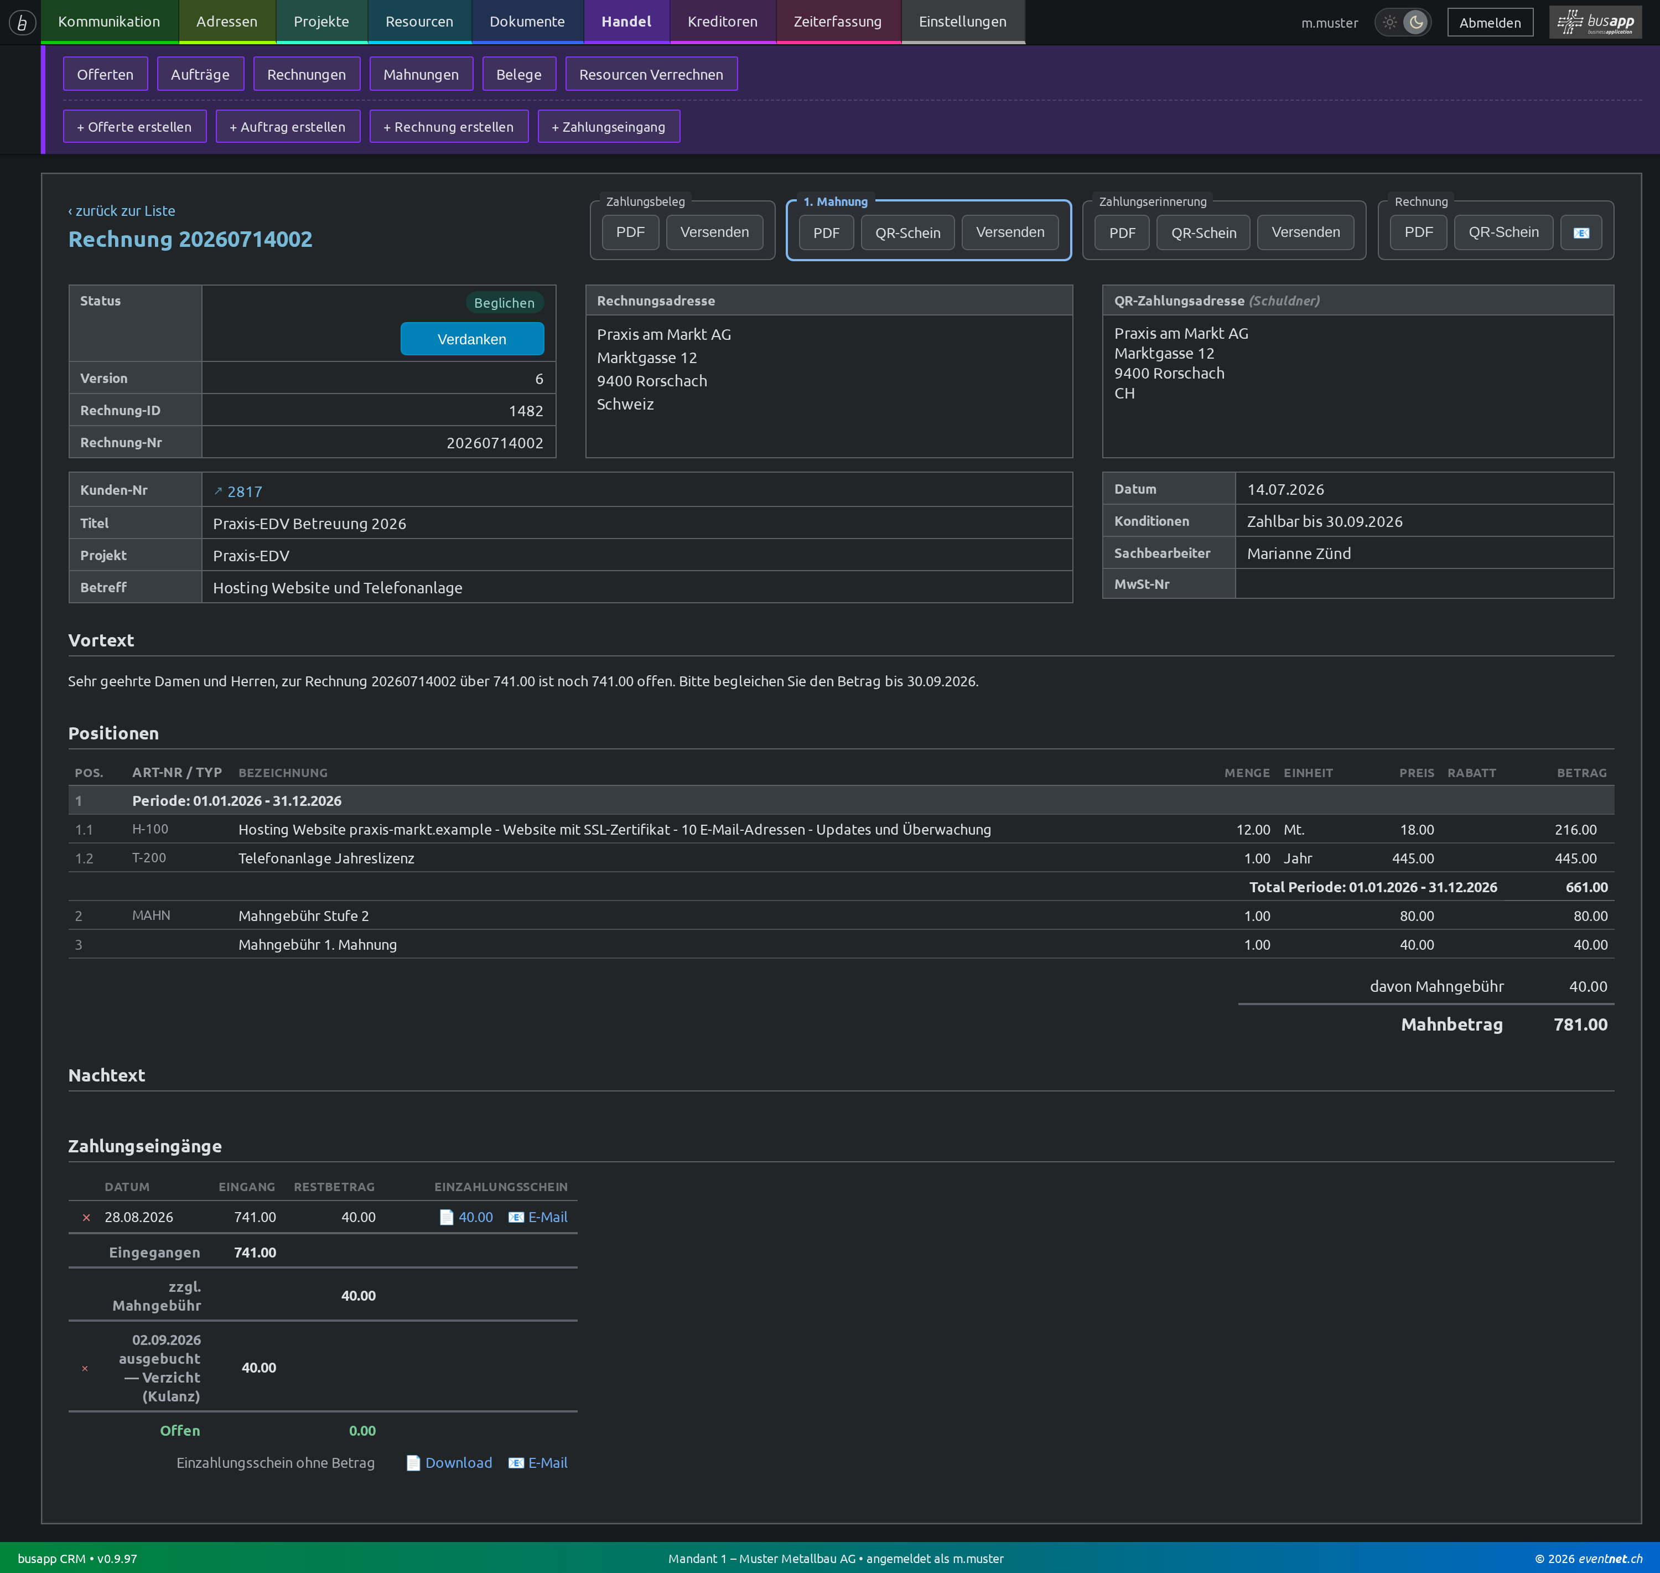Send the Zahlungserinnerung via Versenden
Screen dimensions: 1660x1573
click(x=1305, y=232)
